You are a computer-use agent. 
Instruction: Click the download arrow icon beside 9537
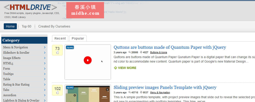(141, 92)
